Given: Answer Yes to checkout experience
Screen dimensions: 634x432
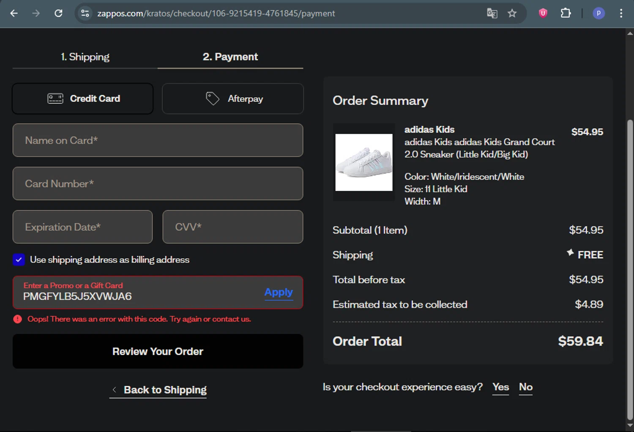Looking at the screenshot, I should point(500,387).
